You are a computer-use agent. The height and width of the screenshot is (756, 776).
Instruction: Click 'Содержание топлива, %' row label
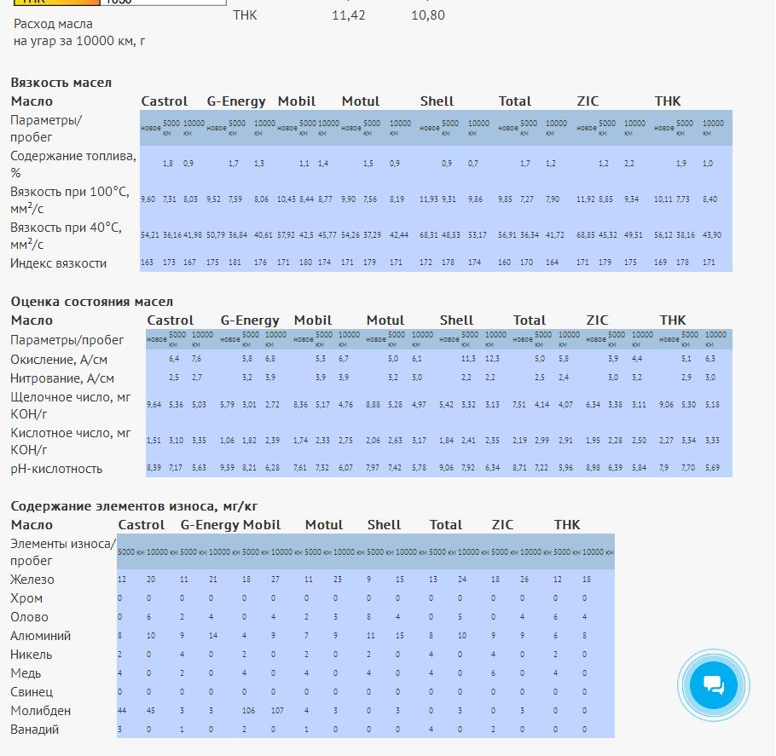click(73, 164)
